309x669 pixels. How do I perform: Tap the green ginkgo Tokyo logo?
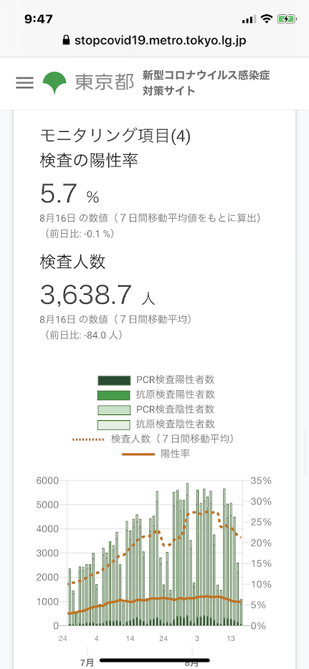(54, 82)
